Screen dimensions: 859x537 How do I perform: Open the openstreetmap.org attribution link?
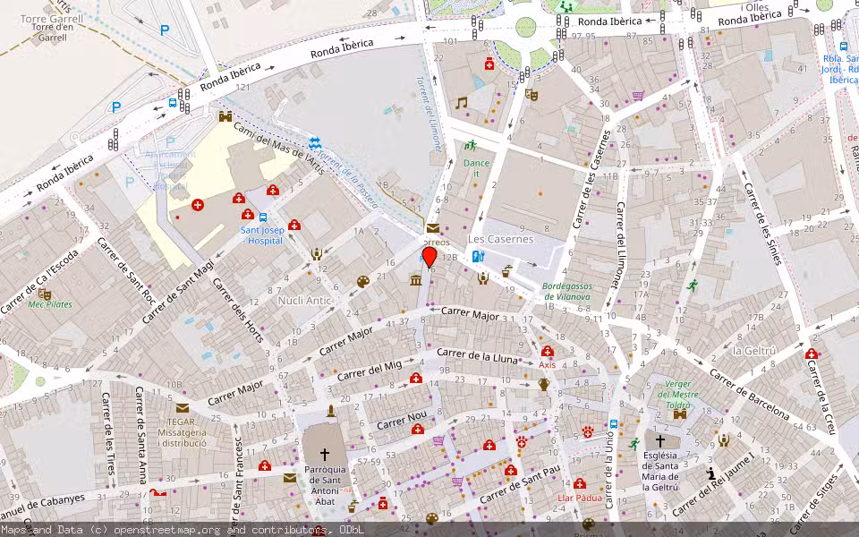tap(166, 529)
